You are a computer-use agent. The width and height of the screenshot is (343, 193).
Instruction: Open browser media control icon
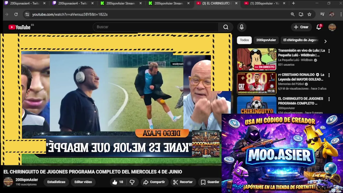coord(322,14)
